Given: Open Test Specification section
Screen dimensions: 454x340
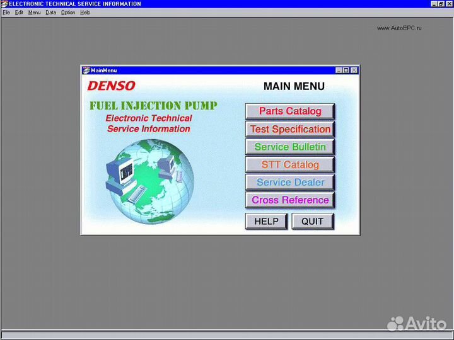Looking at the screenshot, I should pyautogui.click(x=290, y=129).
